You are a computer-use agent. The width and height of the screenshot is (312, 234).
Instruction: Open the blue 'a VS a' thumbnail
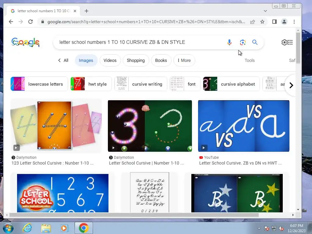click(243, 126)
